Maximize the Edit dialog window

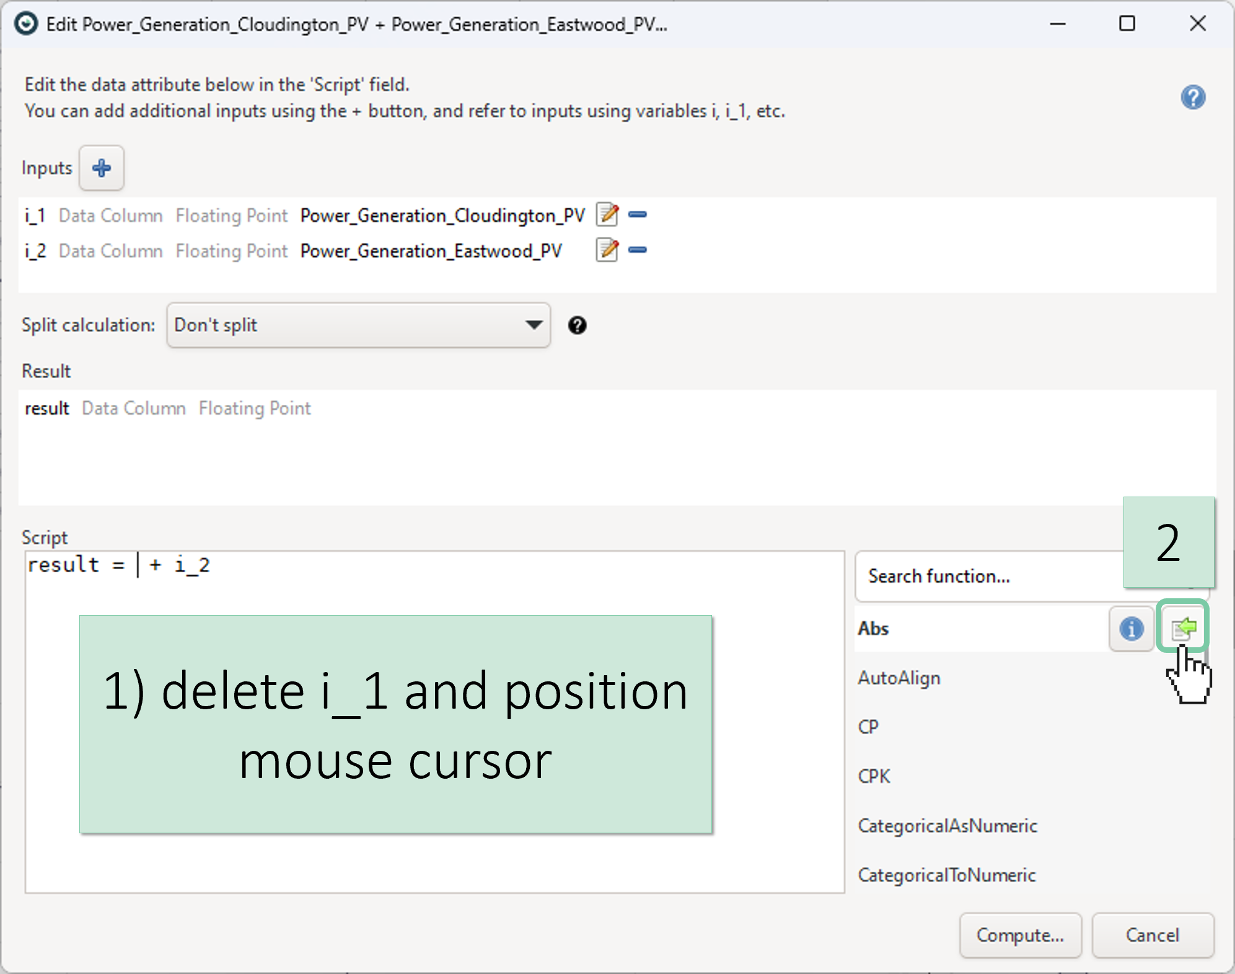[1127, 24]
